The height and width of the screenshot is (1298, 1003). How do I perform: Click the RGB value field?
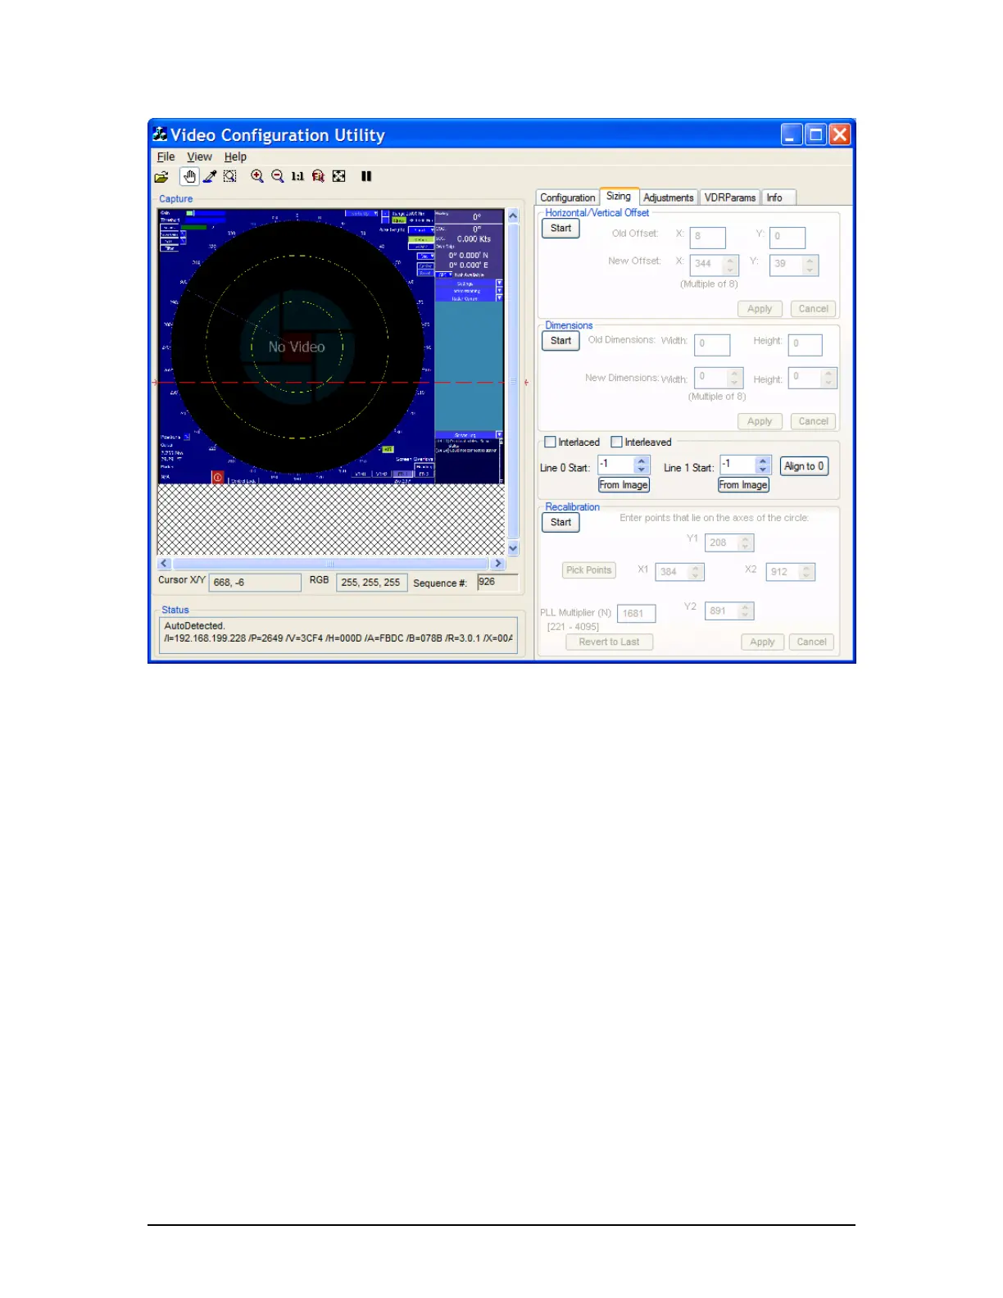coord(371,583)
